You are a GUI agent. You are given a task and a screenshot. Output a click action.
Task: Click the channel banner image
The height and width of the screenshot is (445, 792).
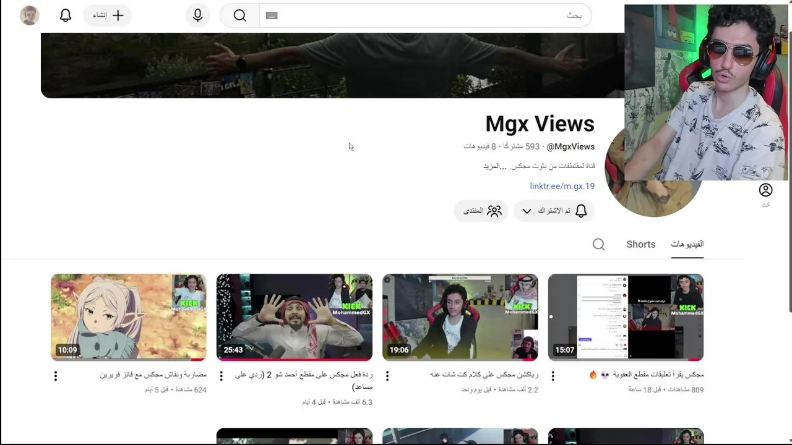click(332, 66)
